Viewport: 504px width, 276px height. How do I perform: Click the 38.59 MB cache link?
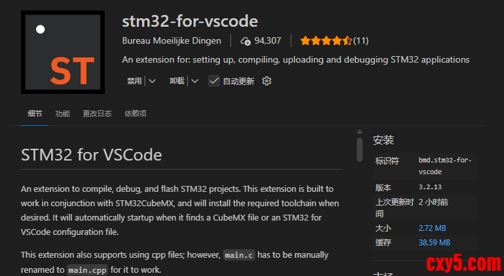point(434,242)
